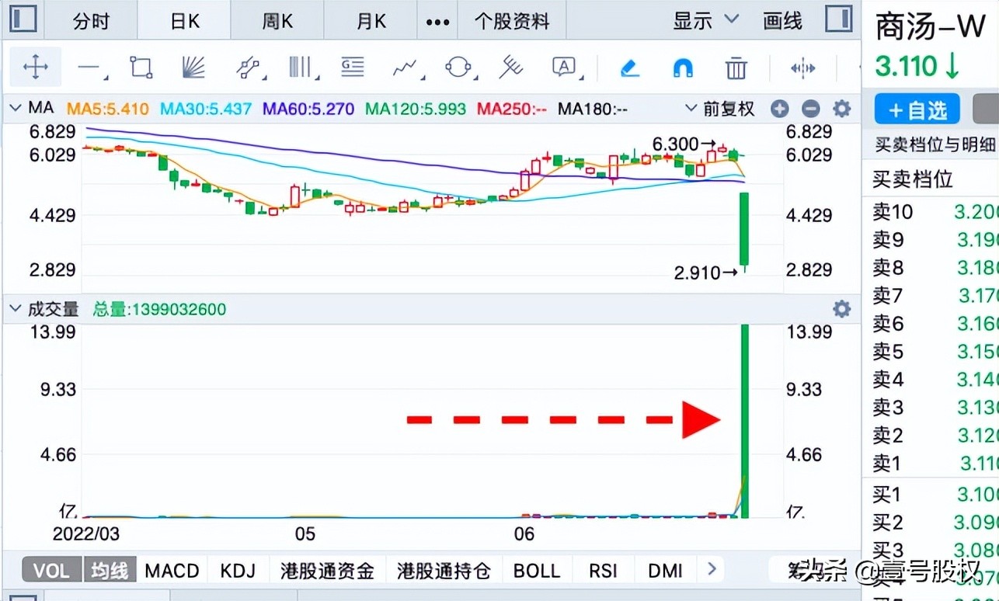999x601 pixels.
Task: Toggle the magnet snap tool
Action: tap(682, 68)
